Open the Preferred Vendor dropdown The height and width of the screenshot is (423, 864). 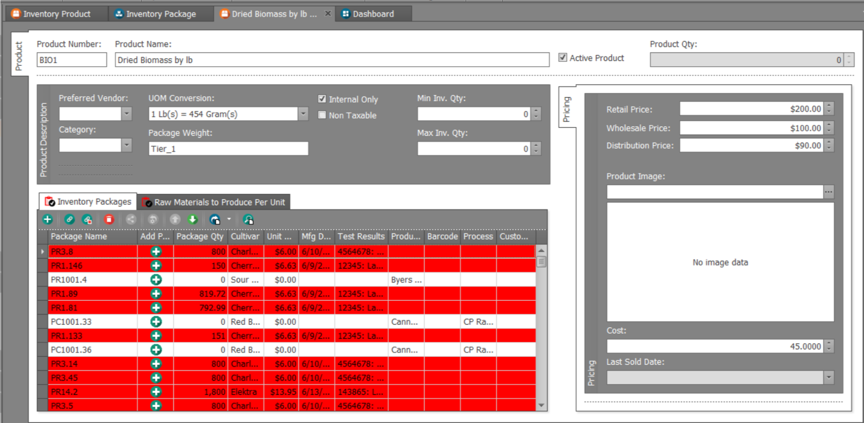coord(127,113)
